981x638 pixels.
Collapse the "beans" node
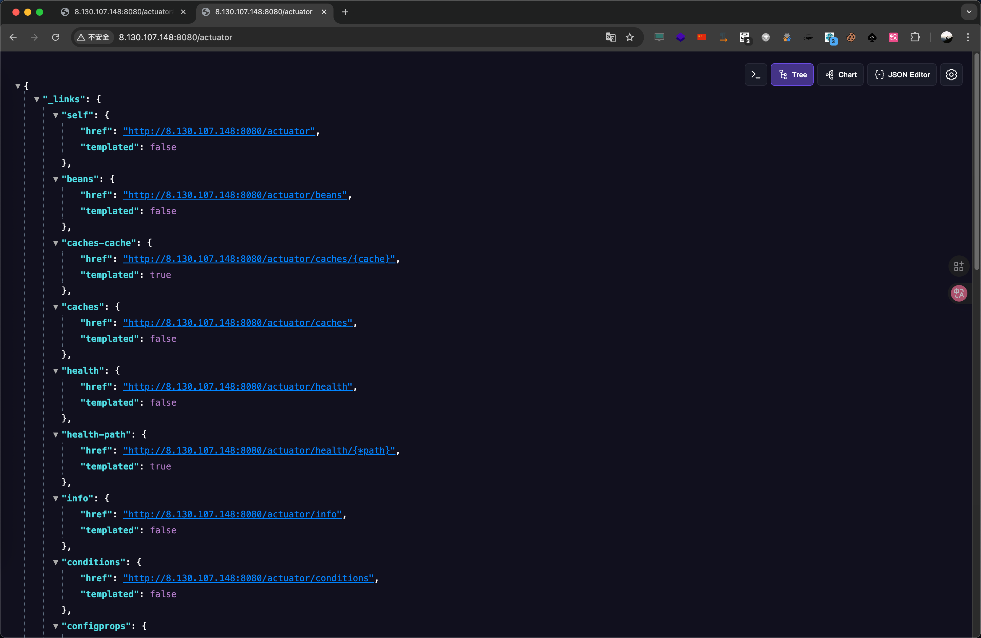[56, 179]
